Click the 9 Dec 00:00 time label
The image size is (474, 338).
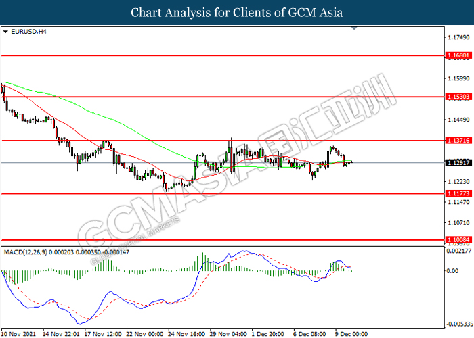[x=351, y=333]
